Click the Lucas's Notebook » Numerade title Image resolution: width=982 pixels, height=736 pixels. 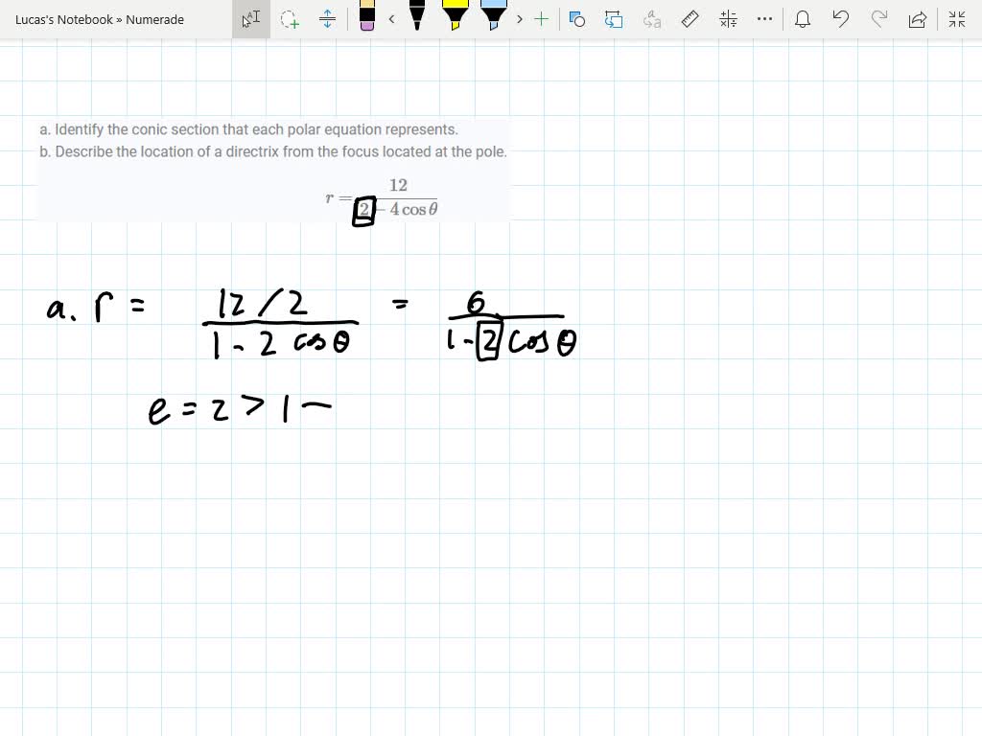point(100,19)
